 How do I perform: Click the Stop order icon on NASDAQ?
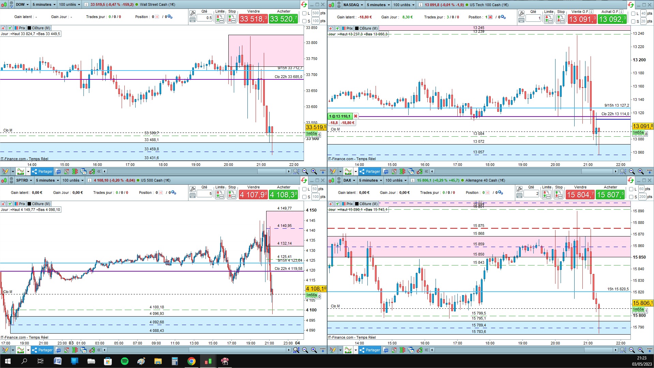[x=560, y=19]
